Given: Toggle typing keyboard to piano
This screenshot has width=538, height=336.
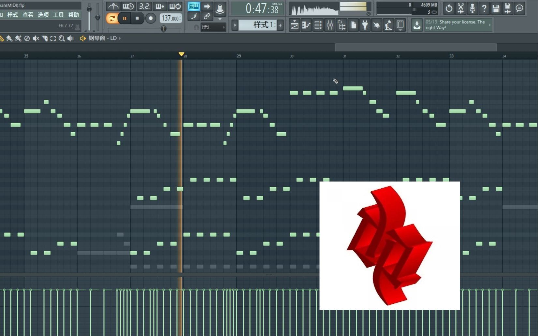Looking at the screenshot, I should point(194,6).
